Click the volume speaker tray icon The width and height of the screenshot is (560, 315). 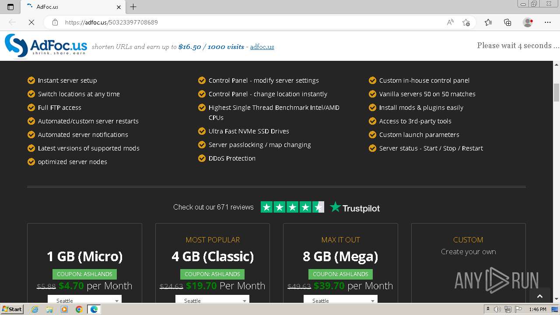click(497, 309)
